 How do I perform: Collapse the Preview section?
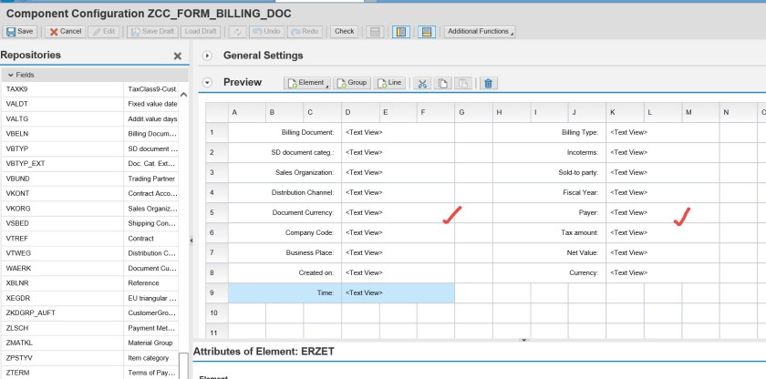(207, 82)
